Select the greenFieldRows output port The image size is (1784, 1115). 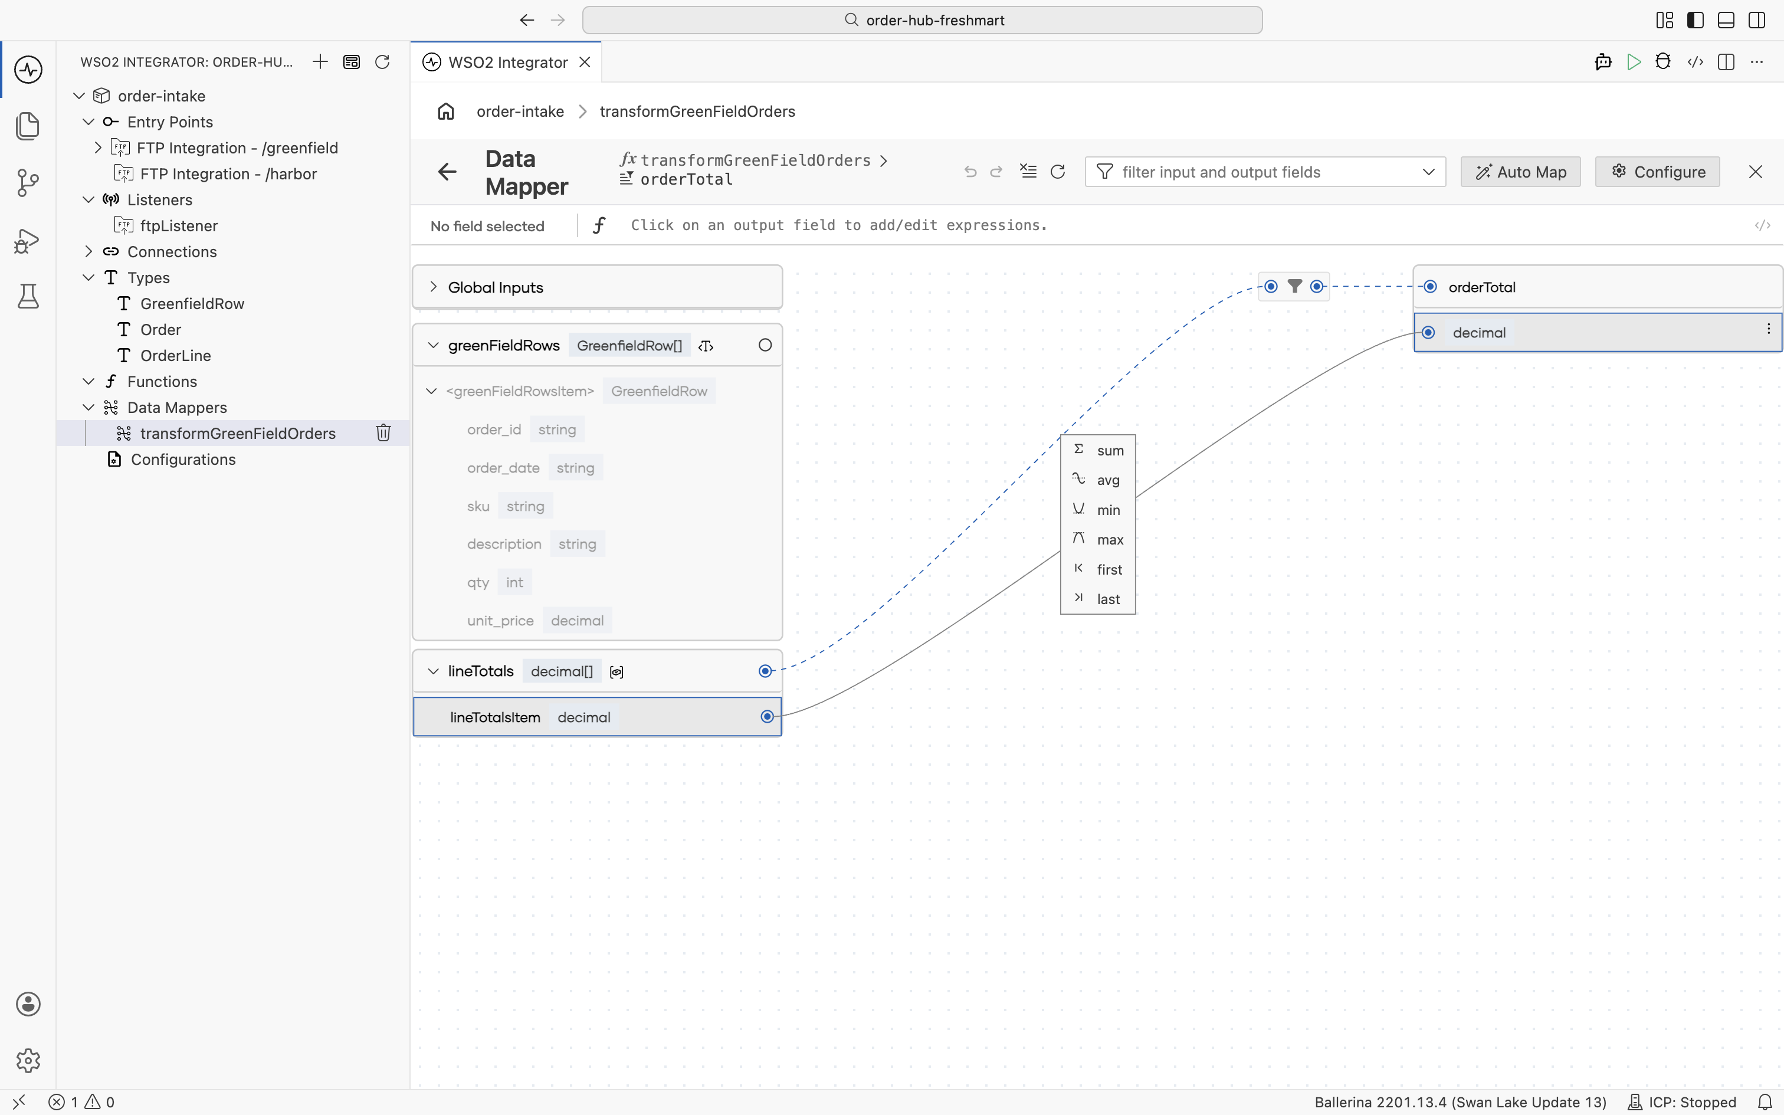click(x=765, y=345)
